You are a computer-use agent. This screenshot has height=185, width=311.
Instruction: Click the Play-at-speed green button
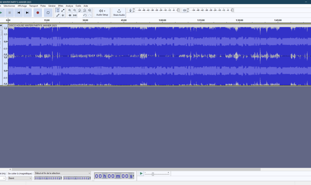pos(141,173)
